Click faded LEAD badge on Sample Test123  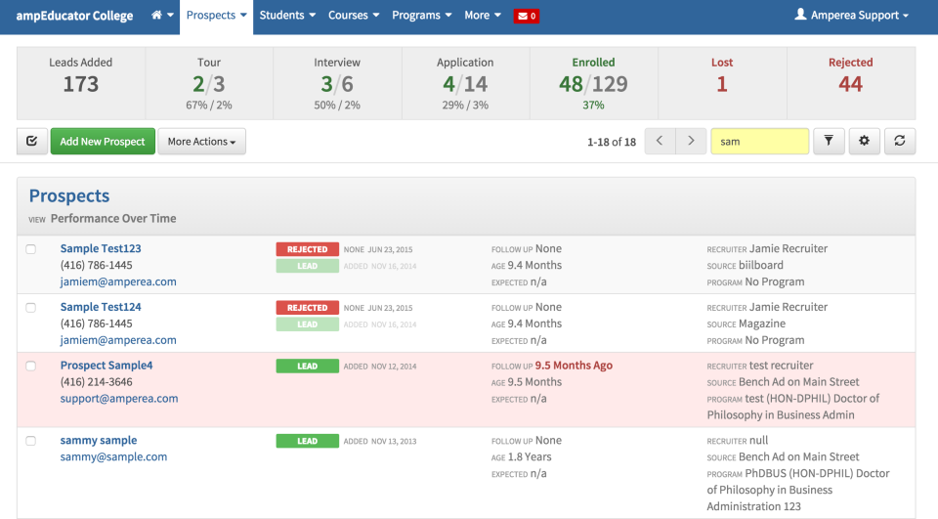click(x=308, y=266)
